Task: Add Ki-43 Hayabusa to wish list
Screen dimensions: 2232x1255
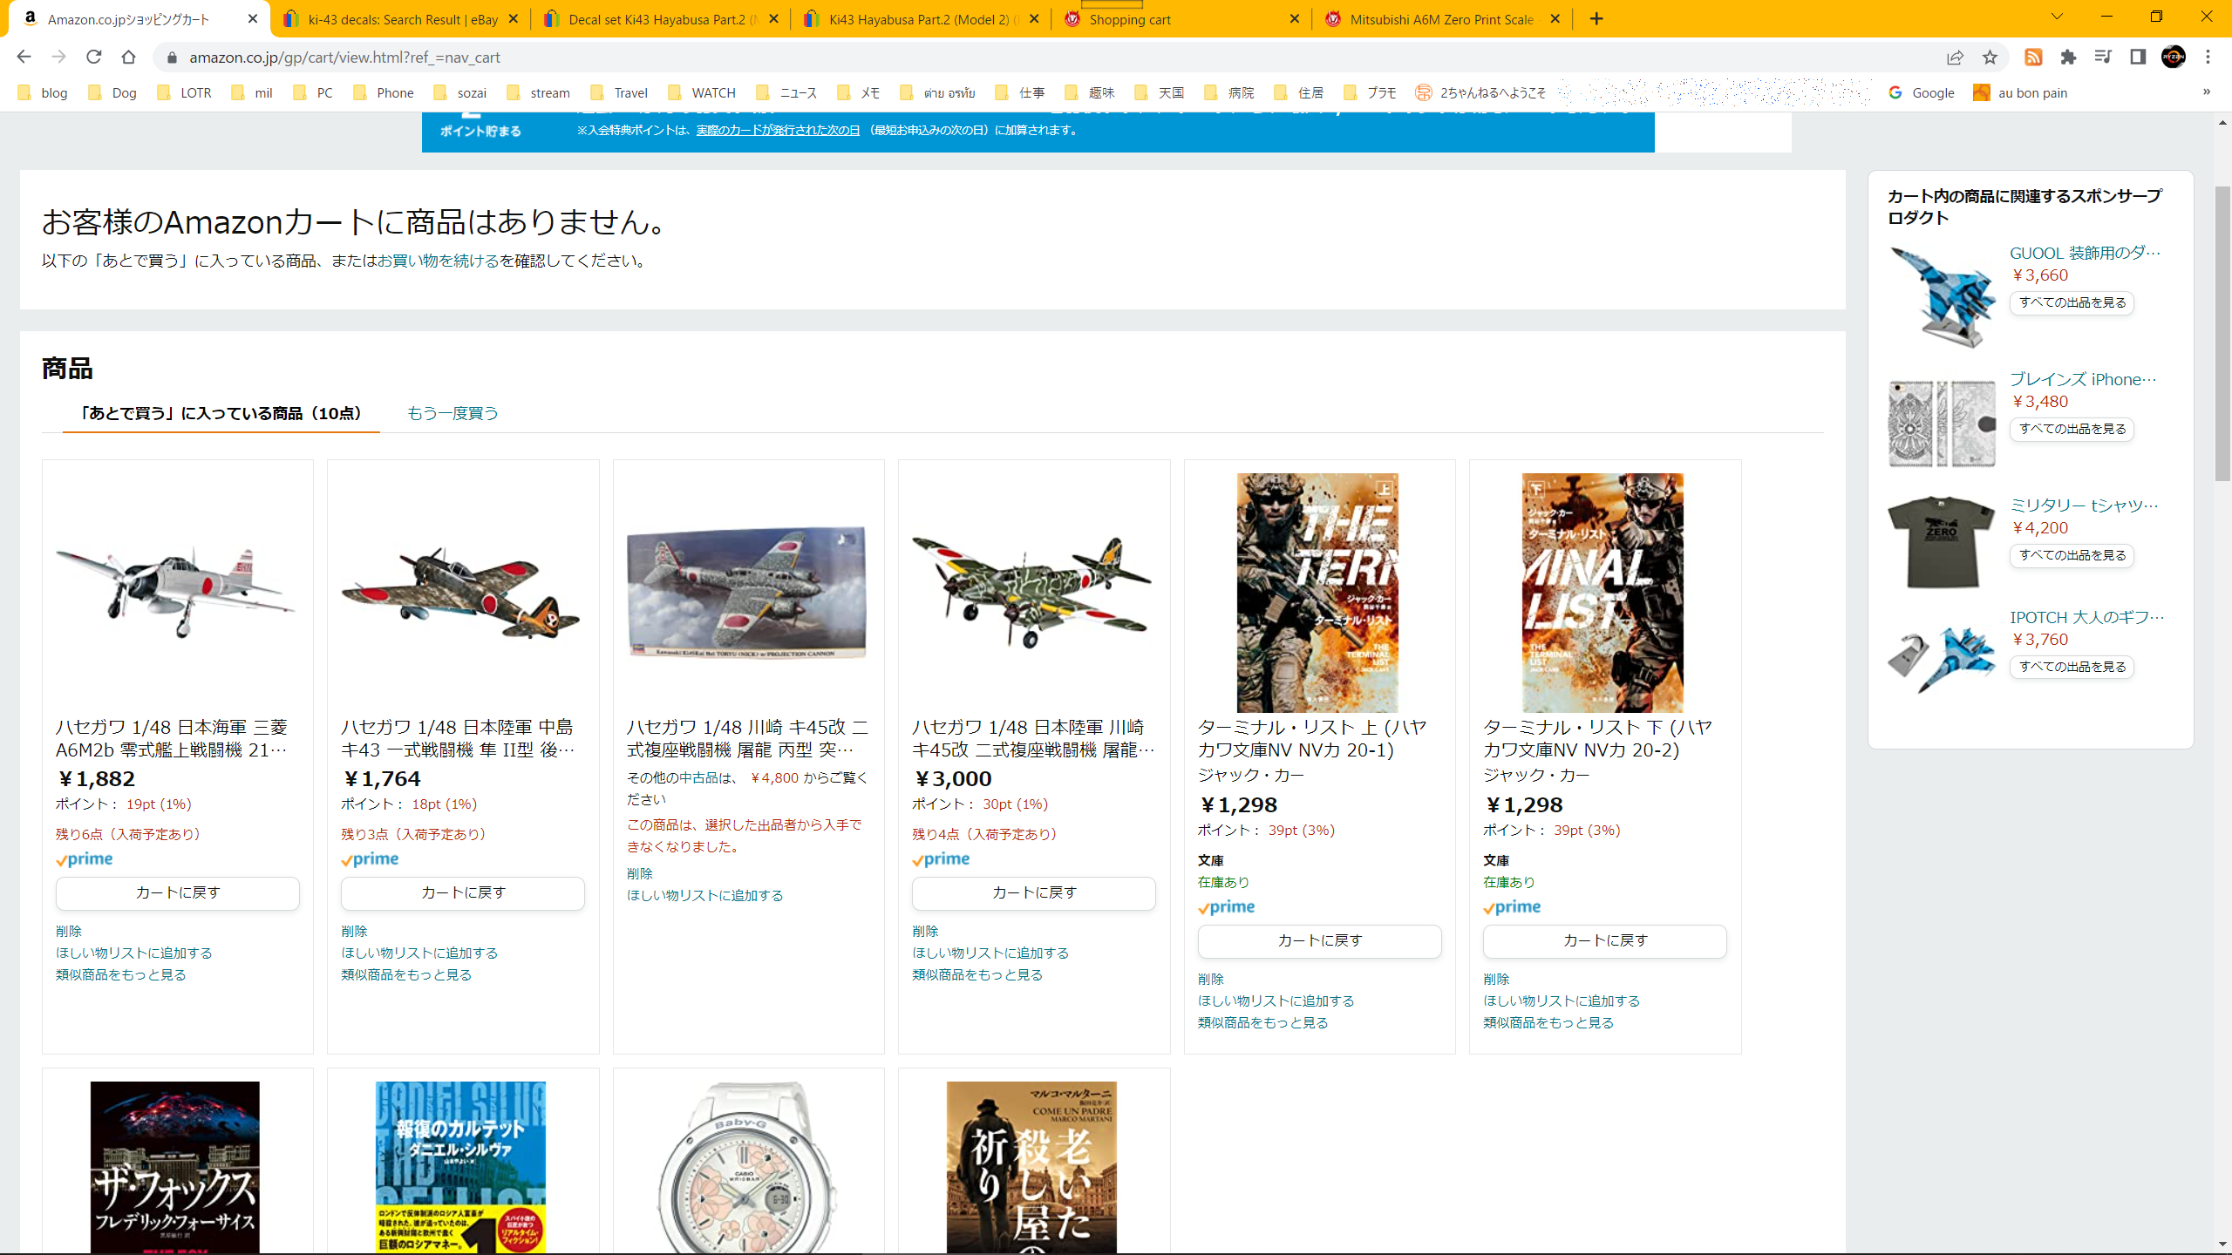Action: (419, 953)
